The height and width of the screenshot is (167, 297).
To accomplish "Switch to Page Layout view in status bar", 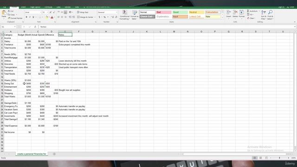I will coord(261,158).
